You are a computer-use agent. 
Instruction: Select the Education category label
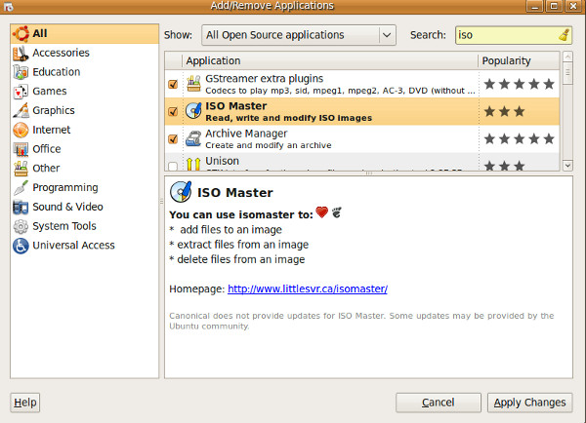pos(57,72)
